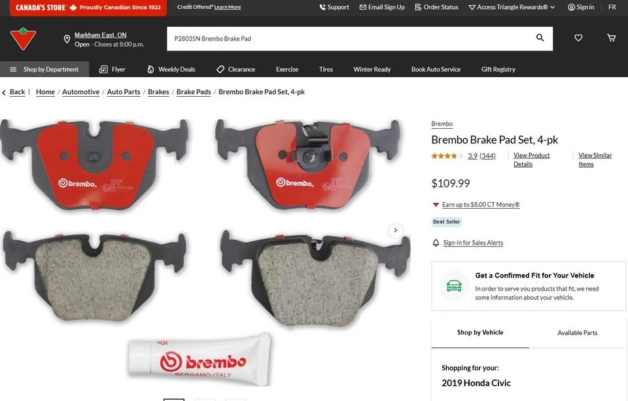The image size is (628, 401).
Task: Click the sales alerts bell icon
Action: (x=436, y=243)
